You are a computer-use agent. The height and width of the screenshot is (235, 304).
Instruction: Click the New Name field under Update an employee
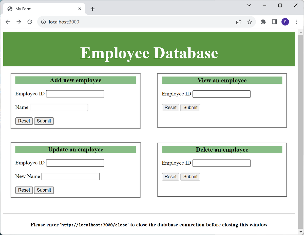pos(70,176)
